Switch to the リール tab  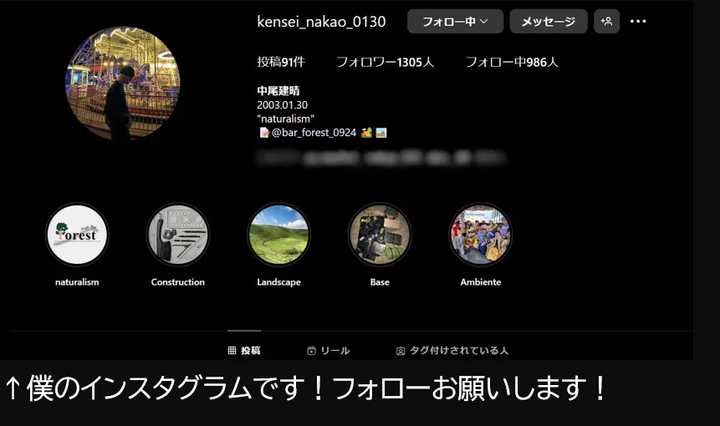(328, 351)
